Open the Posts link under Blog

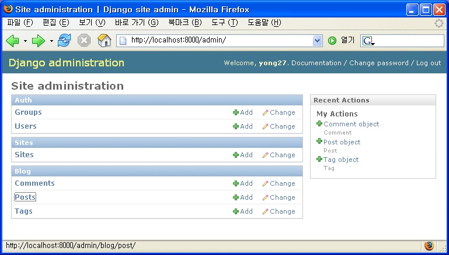(x=25, y=197)
